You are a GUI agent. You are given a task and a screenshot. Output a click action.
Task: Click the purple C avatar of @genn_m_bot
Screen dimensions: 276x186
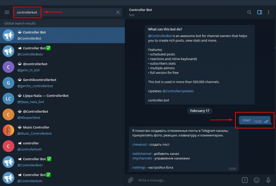(x=8, y=67)
